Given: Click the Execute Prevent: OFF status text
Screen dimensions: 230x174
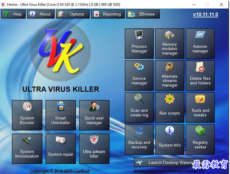Looking at the screenshot, I should pyautogui.click(x=186, y=171).
